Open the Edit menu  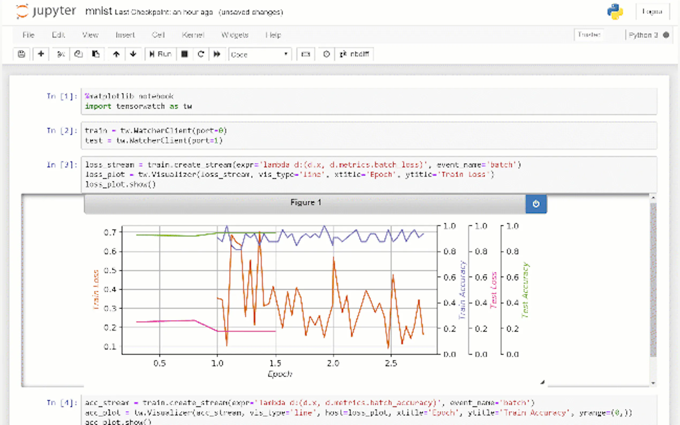tap(58, 35)
